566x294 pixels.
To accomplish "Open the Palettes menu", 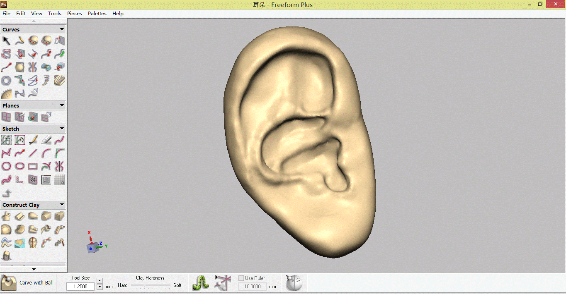I will pyautogui.click(x=97, y=14).
